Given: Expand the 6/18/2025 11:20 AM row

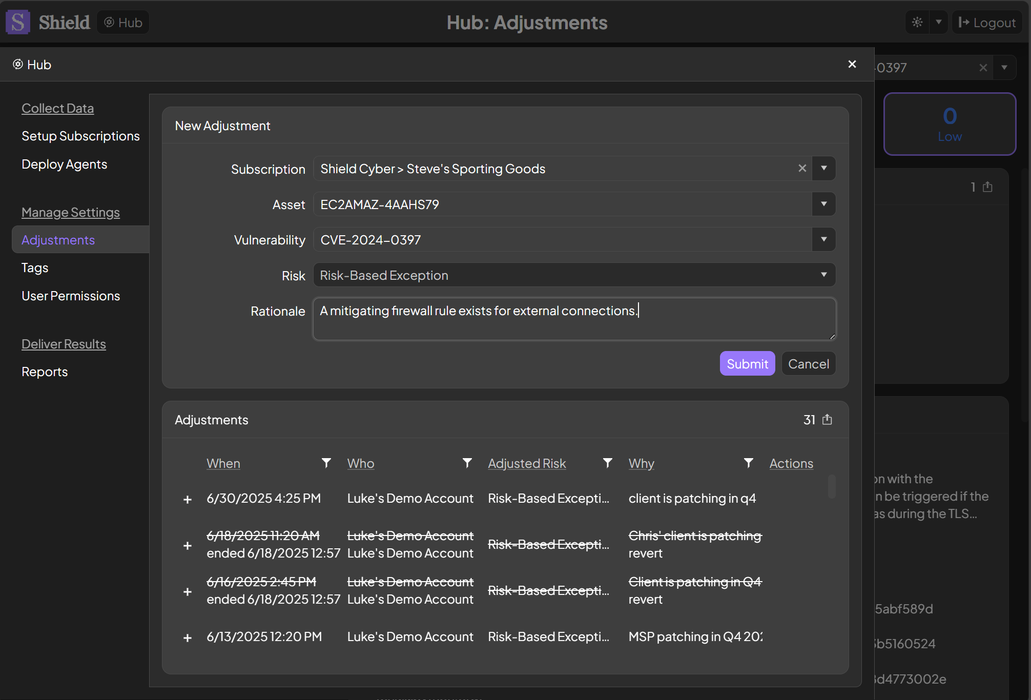Looking at the screenshot, I should click(188, 545).
